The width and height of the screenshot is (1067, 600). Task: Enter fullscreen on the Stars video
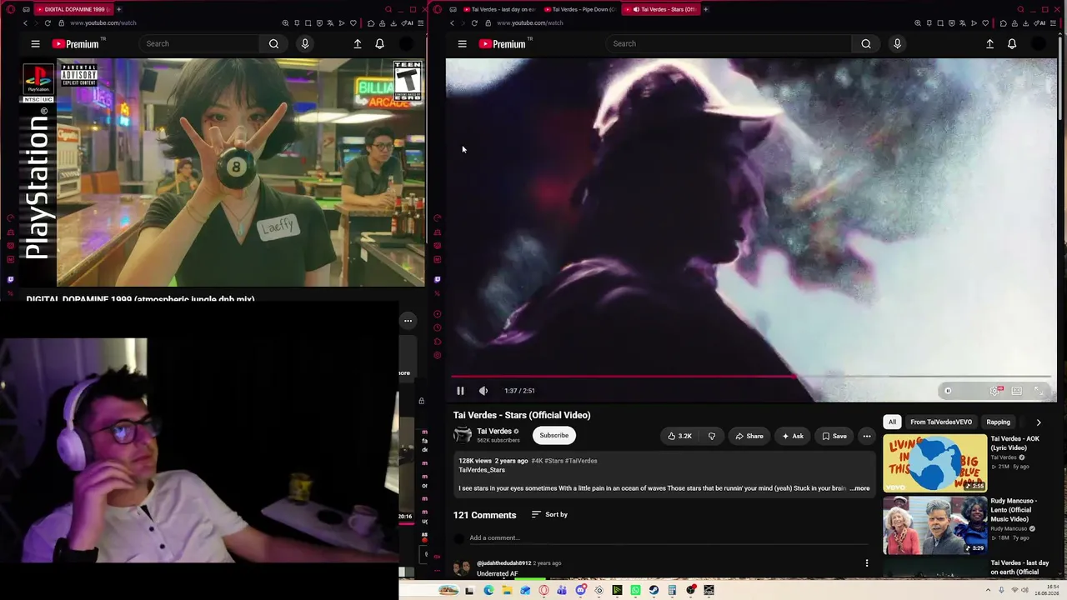click(1039, 391)
